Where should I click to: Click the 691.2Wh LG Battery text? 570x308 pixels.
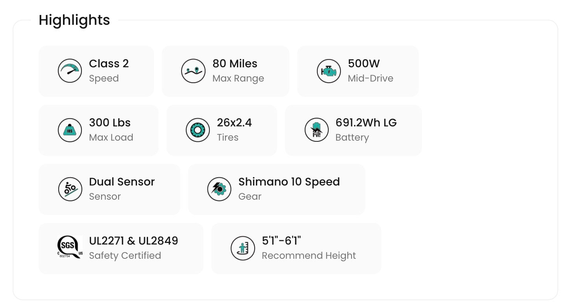[366, 130]
